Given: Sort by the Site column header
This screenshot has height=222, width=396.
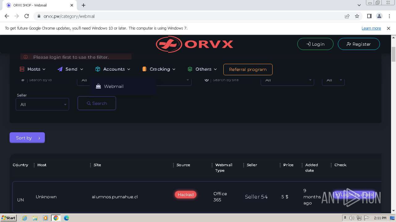Looking at the screenshot, I should (x=97, y=165).
